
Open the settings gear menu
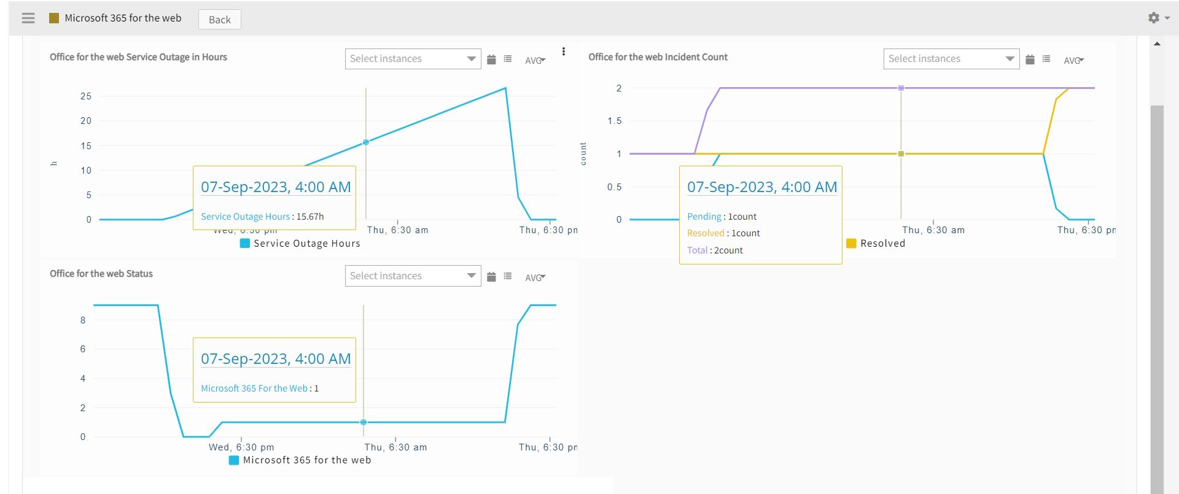click(x=1158, y=18)
